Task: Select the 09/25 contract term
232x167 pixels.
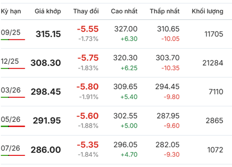Action: click(11, 33)
